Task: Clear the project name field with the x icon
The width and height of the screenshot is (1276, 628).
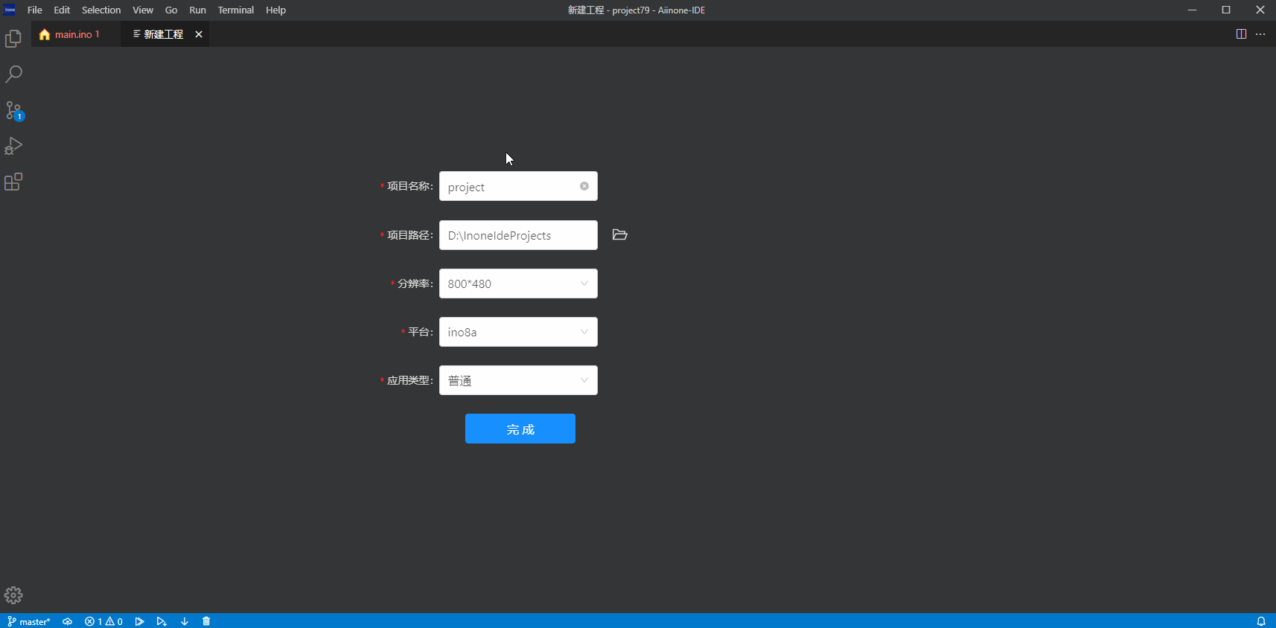Action: [x=584, y=186]
